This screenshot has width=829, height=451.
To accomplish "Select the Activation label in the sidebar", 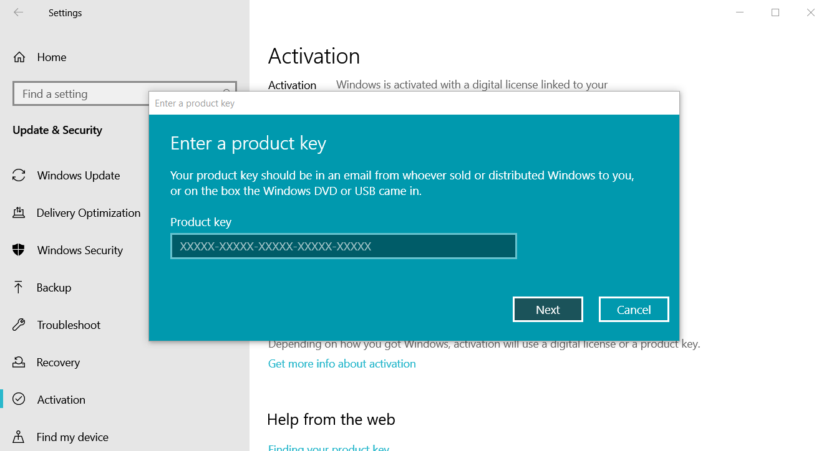I will pyautogui.click(x=61, y=400).
